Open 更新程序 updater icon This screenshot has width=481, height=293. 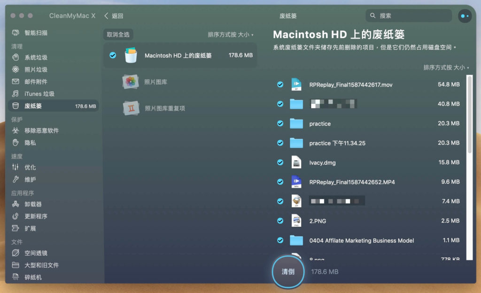(x=16, y=216)
